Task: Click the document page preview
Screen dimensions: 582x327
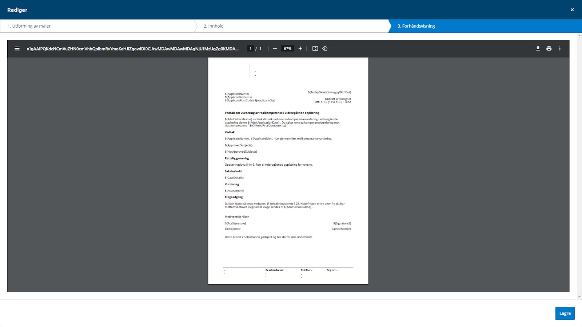Action: point(288,171)
